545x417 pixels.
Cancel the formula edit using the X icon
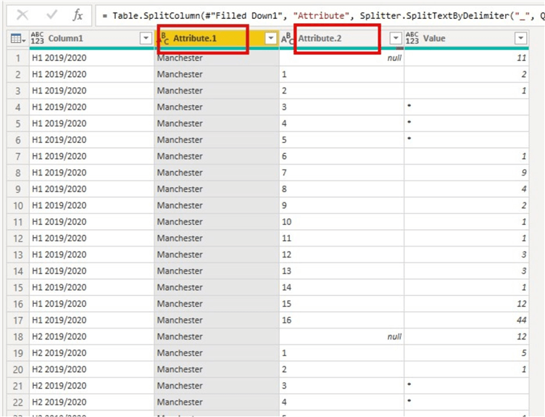[22, 15]
